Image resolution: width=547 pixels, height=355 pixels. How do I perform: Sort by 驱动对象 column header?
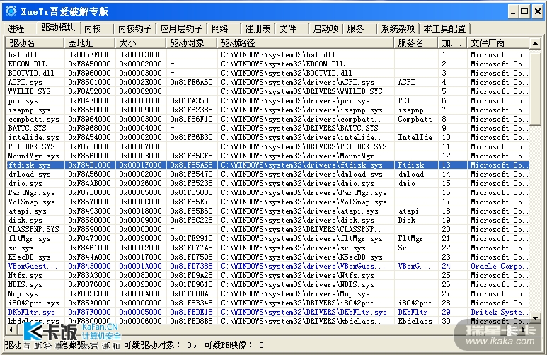[191, 43]
